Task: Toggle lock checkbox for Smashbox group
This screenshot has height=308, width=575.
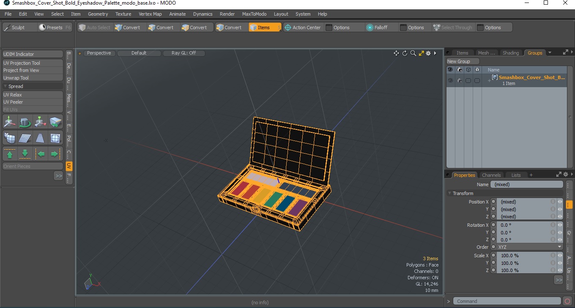Action: point(468,80)
